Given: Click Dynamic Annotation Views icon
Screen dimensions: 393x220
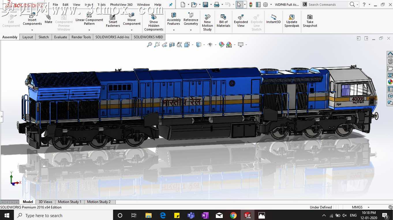Looking at the screenshot, I should pos(179,45).
